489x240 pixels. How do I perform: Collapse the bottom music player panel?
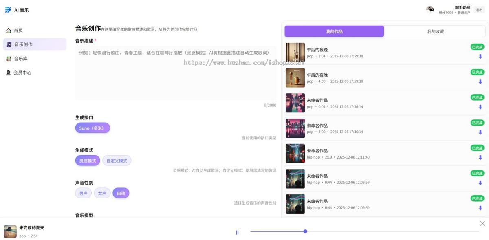coord(482,223)
